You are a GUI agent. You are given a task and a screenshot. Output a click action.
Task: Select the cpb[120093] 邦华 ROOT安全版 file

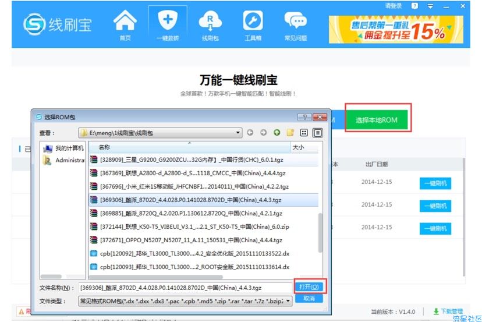(x=204, y=267)
